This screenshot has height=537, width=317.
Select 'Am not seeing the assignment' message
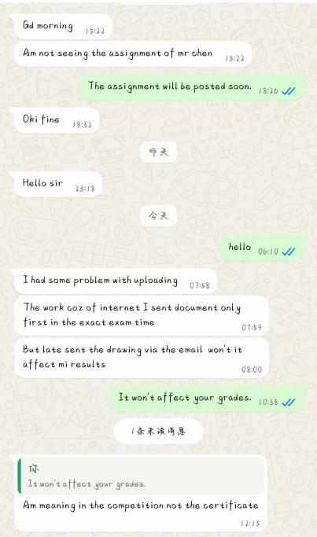[x=133, y=54]
